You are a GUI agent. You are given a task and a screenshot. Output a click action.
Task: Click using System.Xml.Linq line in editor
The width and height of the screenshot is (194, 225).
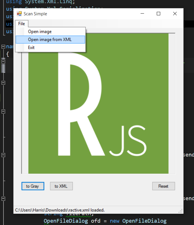40,2
